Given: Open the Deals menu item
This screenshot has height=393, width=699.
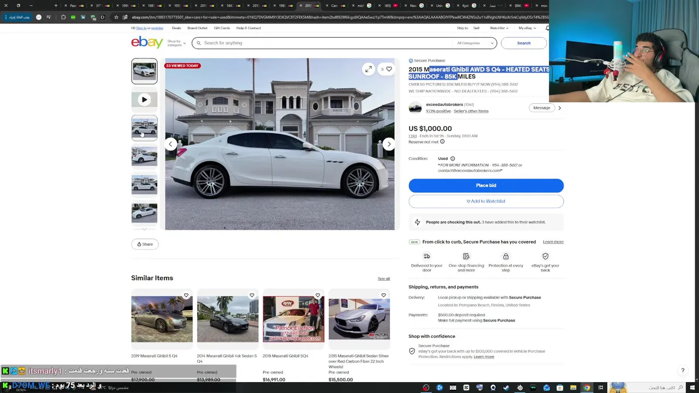Looking at the screenshot, I should (176, 28).
